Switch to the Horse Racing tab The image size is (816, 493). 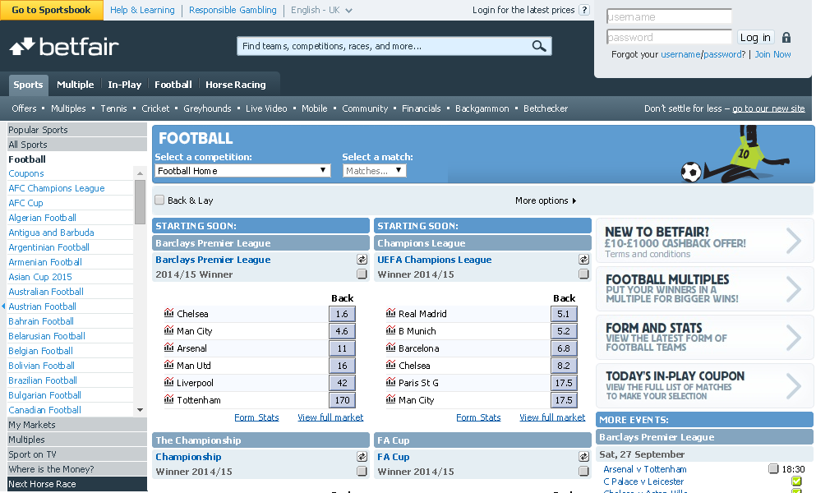[236, 85]
